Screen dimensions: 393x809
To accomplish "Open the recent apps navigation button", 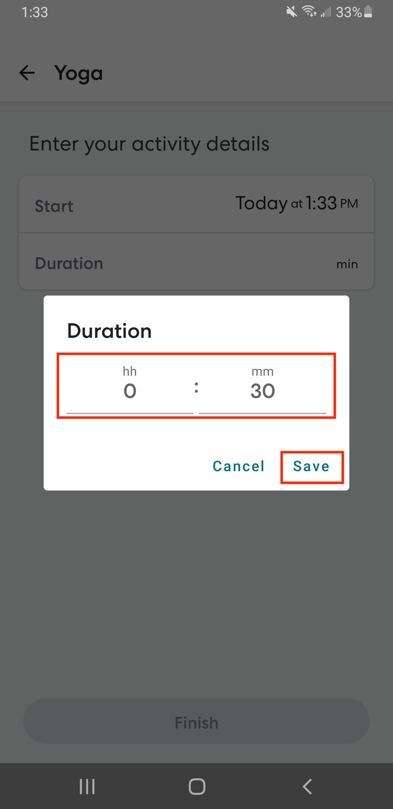I will pos(87,786).
